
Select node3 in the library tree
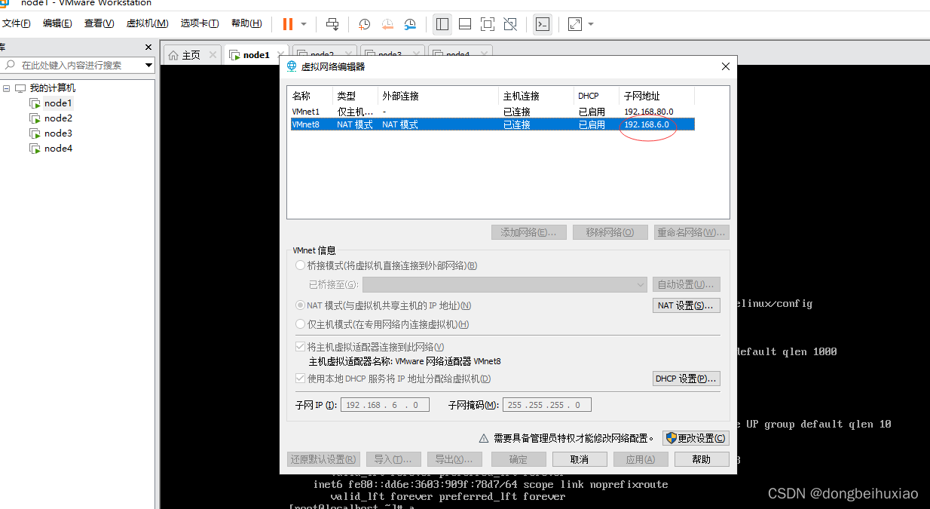pos(58,133)
